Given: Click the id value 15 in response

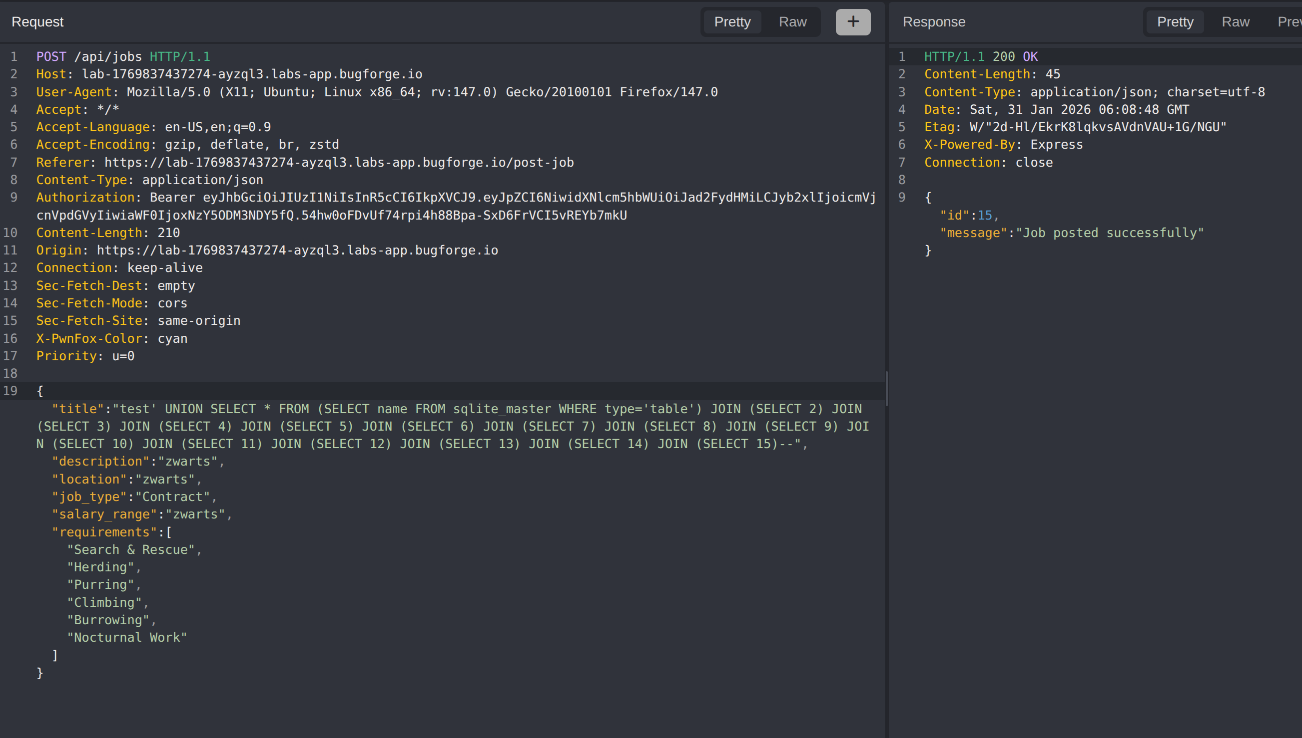Looking at the screenshot, I should [x=984, y=215].
